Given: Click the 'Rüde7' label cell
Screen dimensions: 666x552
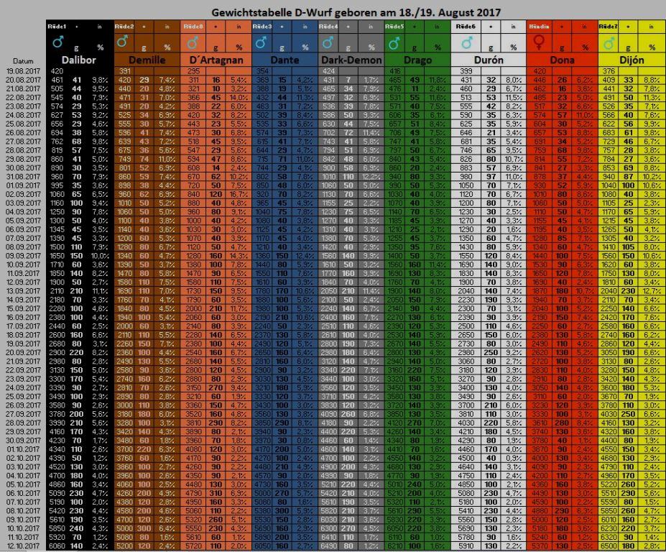Looking at the screenshot, I should click(x=608, y=27).
